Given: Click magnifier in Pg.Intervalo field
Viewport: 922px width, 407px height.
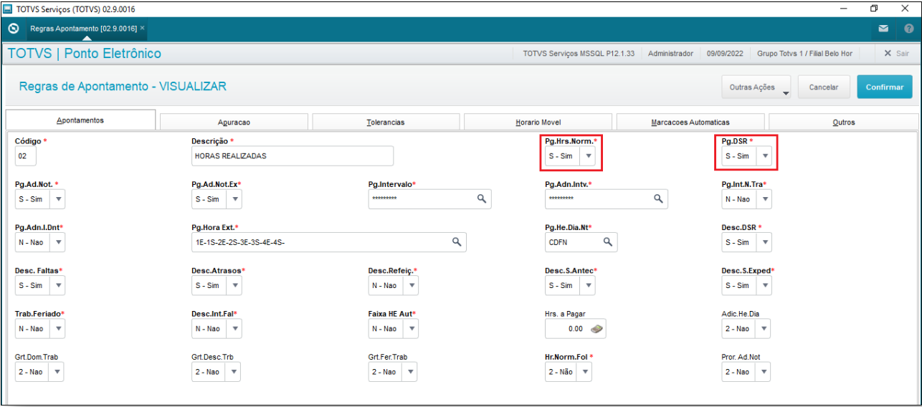Looking at the screenshot, I should [x=482, y=198].
